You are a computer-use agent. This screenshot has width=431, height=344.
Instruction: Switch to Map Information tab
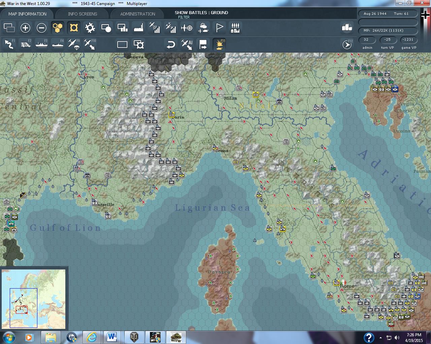27,14
